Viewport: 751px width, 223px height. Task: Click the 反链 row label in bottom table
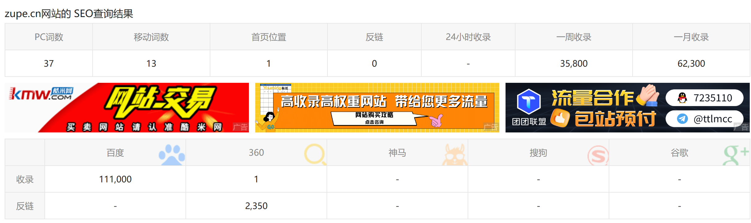(25, 206)
